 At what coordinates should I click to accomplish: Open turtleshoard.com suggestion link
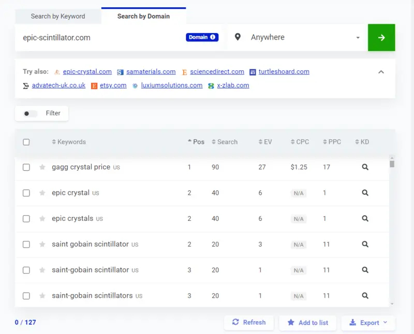pos(284,72)
